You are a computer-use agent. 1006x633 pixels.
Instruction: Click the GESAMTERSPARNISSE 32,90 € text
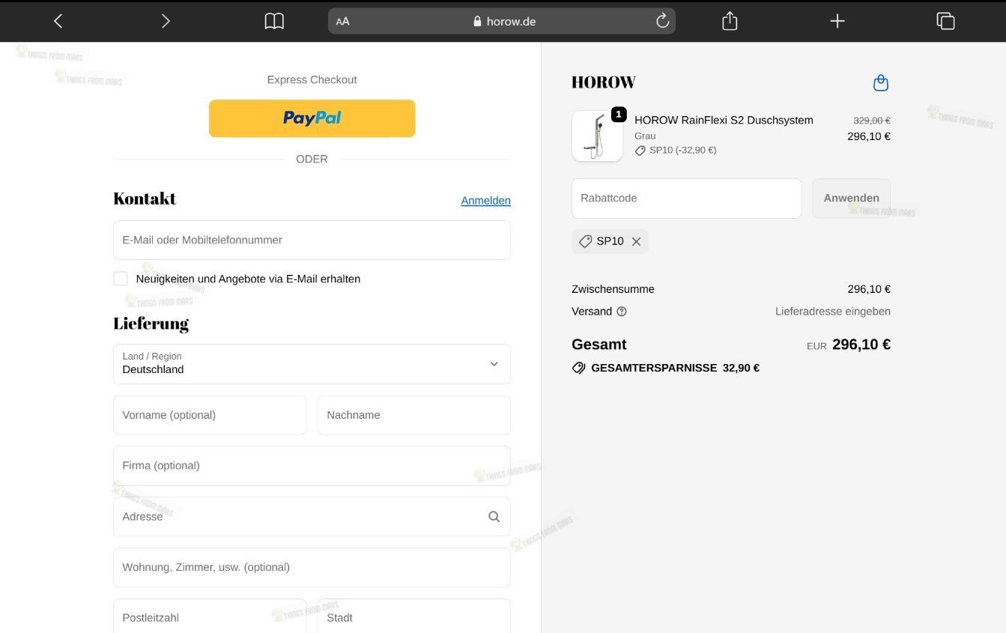tap(675, 368)
